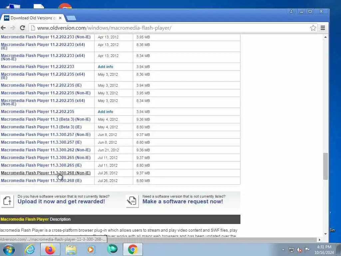This screenshot has width=341, height=256.
Task: Open Flash Player 11.2.202.233 (x64) (IE) link
Action: click(43, 46)
